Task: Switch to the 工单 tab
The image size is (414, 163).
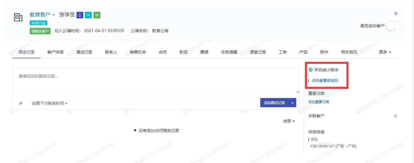Action: click(283, 52)
